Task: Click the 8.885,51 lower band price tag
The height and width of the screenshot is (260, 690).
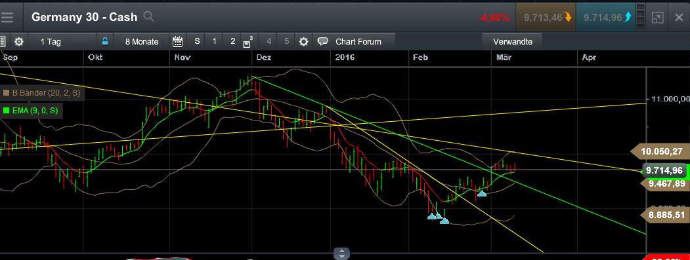Action: 664,215
